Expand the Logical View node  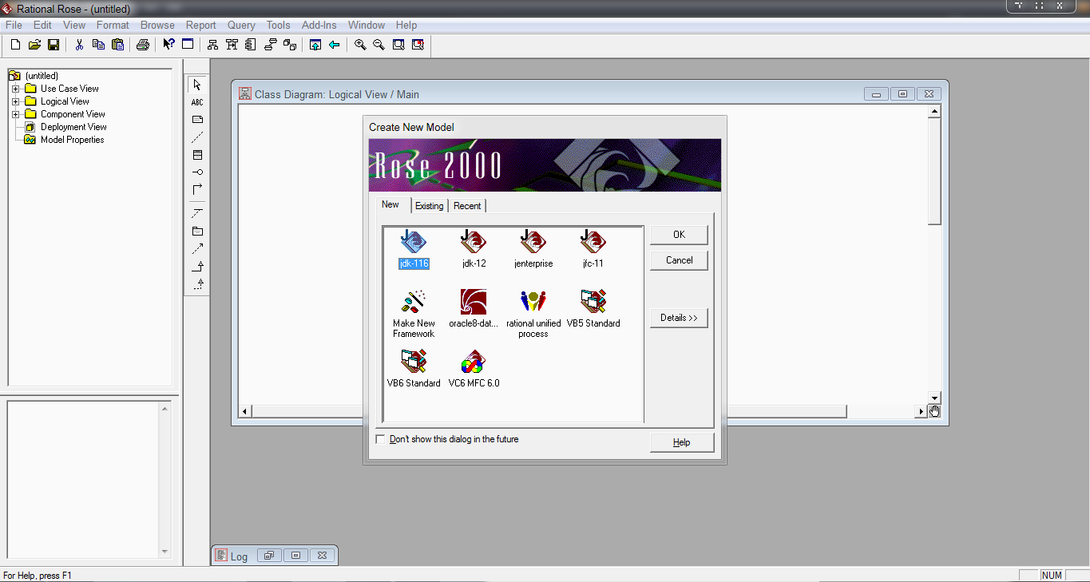pyautogui.click(x=15, y=101)
